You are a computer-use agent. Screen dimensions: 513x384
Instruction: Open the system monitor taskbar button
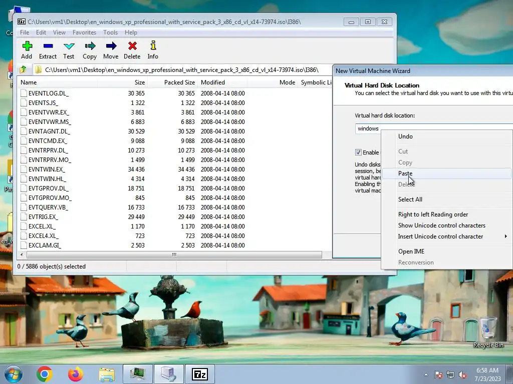[x=137, y=374]
